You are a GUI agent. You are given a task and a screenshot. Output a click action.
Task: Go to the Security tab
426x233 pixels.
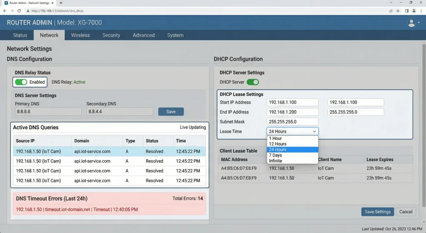[x=111, y=35]
